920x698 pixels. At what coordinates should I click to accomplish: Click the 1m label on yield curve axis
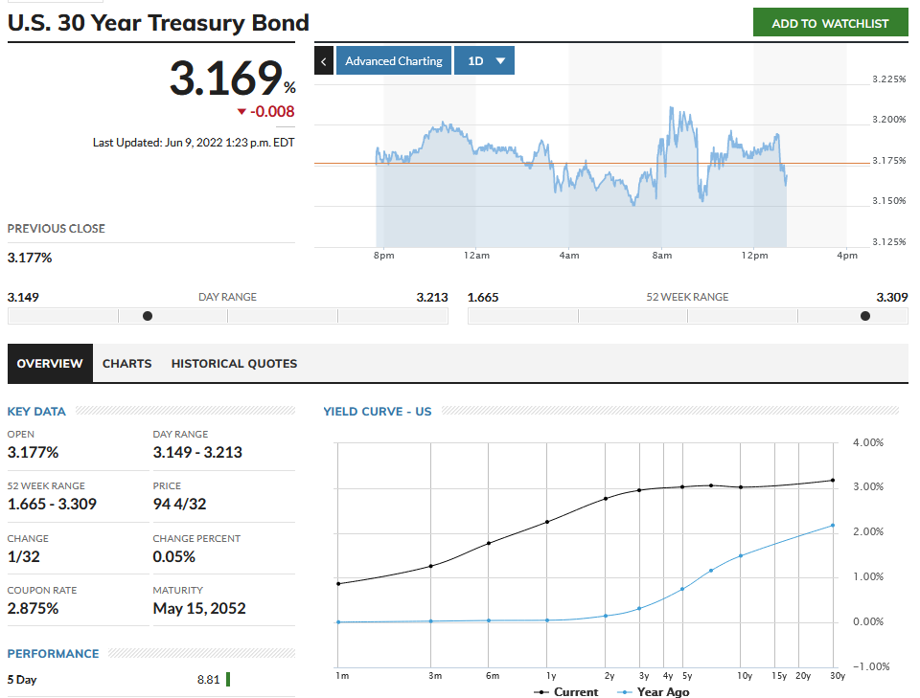click(x=342, y=676)
